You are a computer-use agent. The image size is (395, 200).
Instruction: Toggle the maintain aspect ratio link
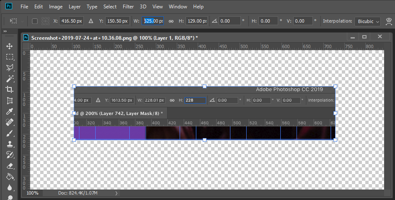pyautogui.click(x=171, y=21)
